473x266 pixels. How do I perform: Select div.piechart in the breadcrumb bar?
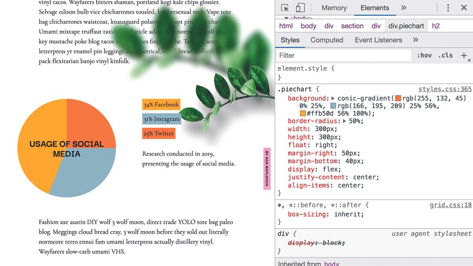[x=406, y=26]
